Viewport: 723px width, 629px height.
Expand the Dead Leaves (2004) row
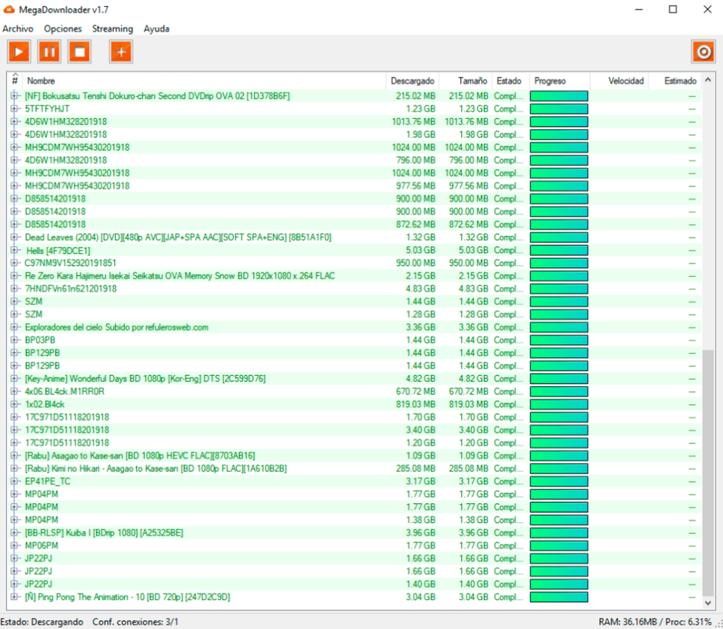pos(14,237)
